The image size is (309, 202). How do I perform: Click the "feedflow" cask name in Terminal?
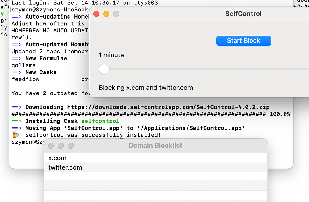(25, 79)
